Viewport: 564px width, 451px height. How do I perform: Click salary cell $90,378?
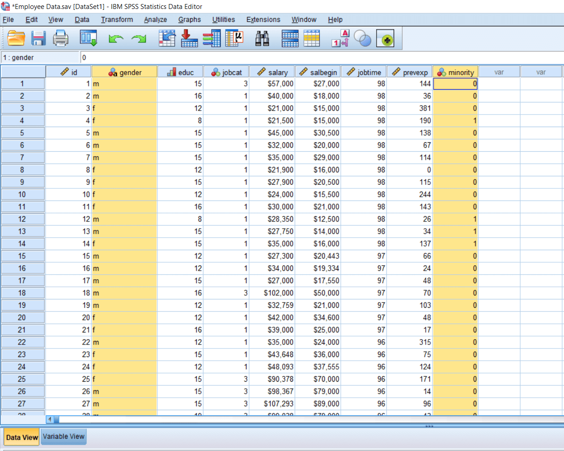pyautogui.click(x=272, y=379)
